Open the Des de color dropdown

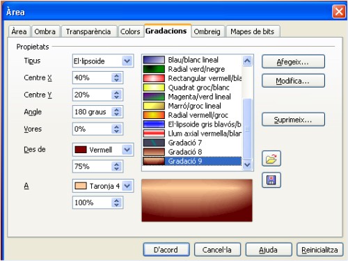(127, 150)
